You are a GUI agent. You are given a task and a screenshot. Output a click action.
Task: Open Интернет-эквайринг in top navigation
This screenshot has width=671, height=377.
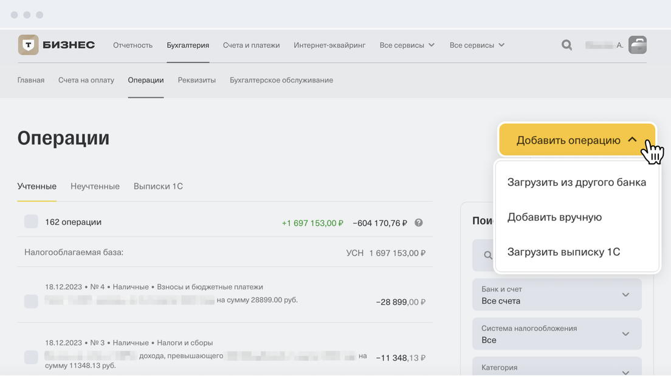[x=329, y=45]
